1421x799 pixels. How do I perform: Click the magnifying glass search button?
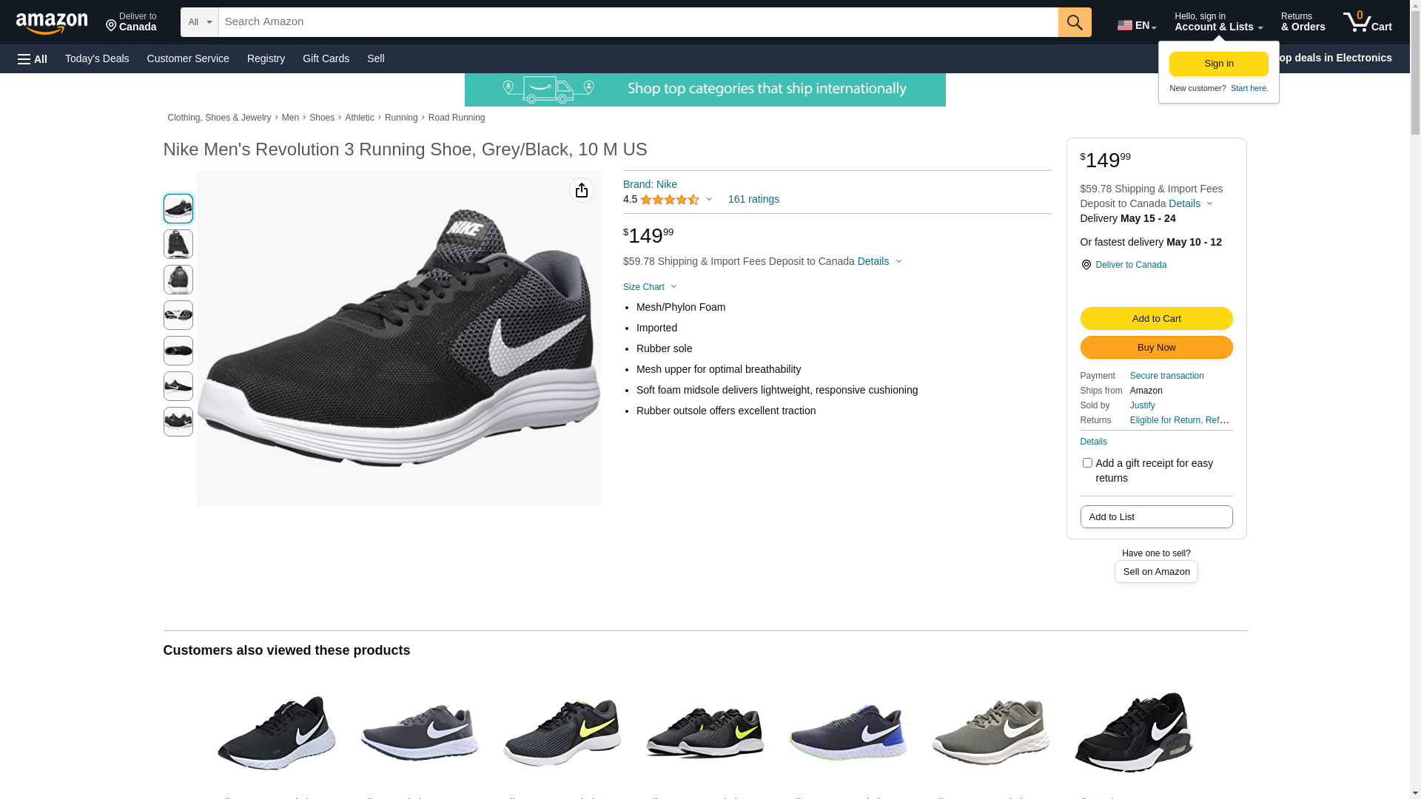[x=1075, y=22]
